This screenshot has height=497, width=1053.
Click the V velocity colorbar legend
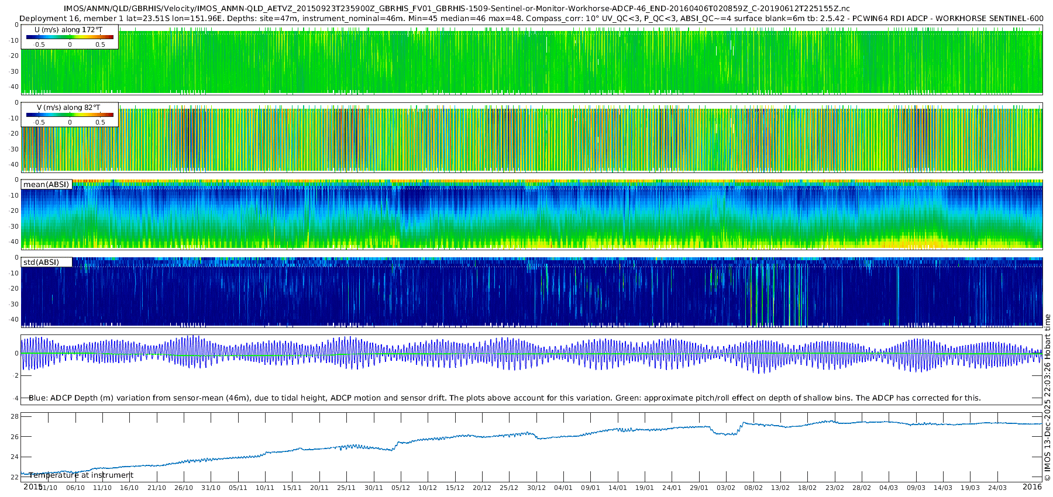click(x=70, y=115)
